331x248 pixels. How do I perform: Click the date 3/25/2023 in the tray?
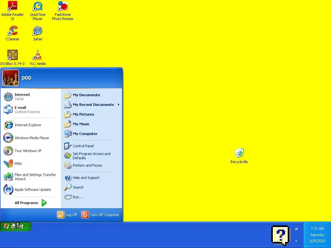317,241
